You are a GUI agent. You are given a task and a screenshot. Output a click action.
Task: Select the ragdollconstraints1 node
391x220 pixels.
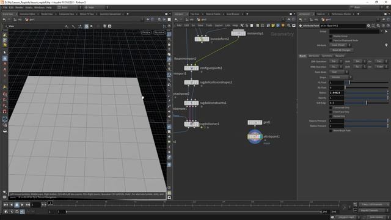point(191,103)
